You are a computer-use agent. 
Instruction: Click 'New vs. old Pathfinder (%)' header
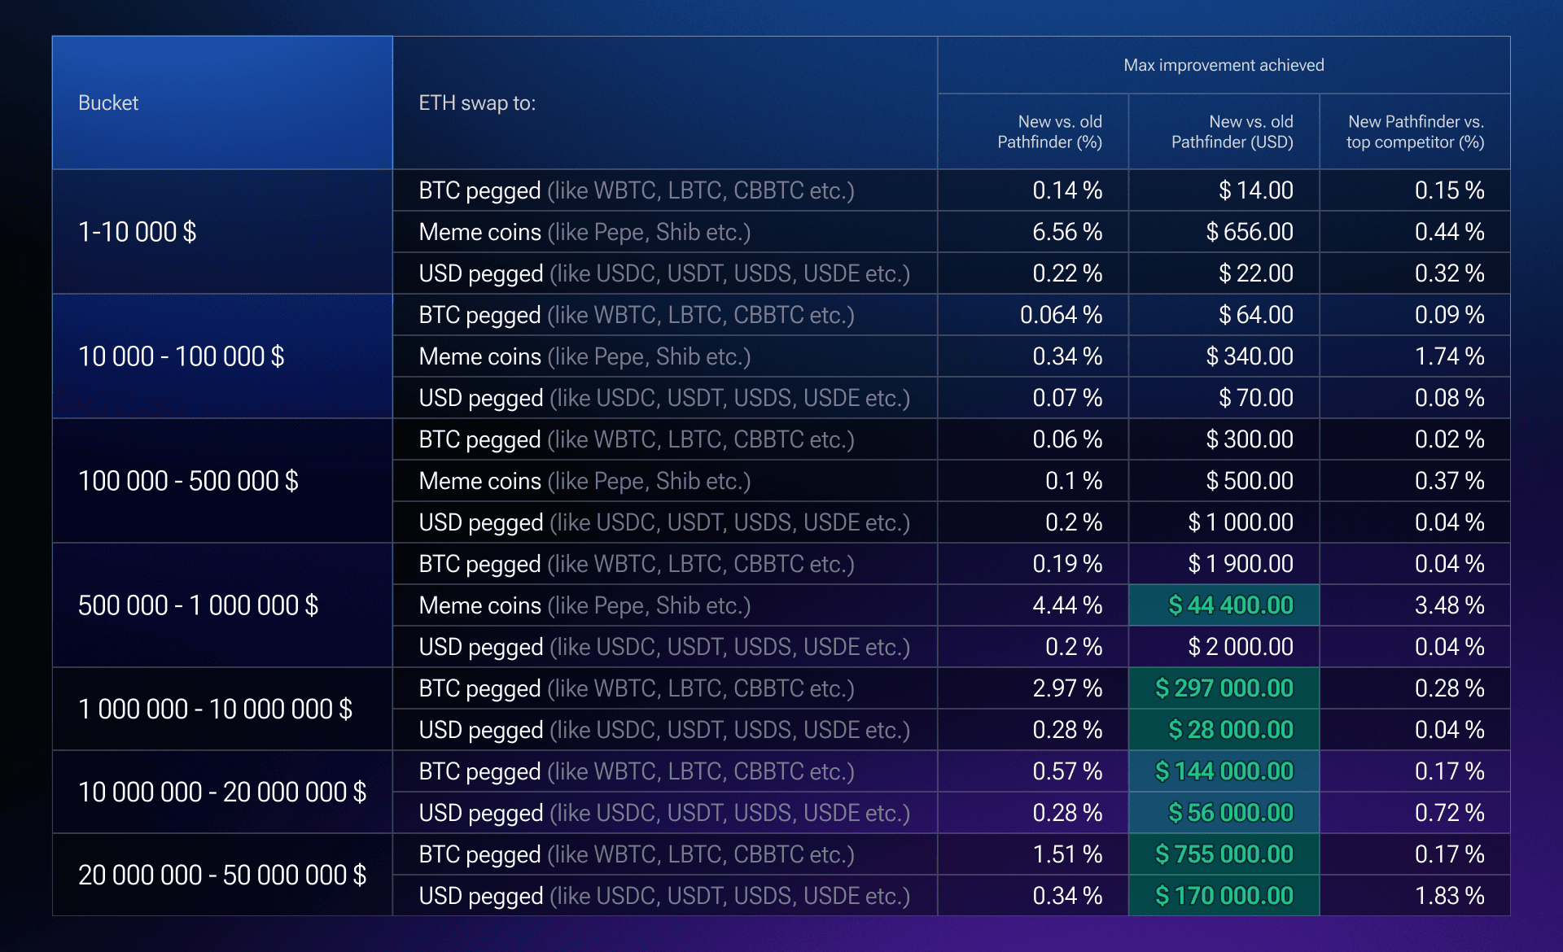pos(1049,132)
